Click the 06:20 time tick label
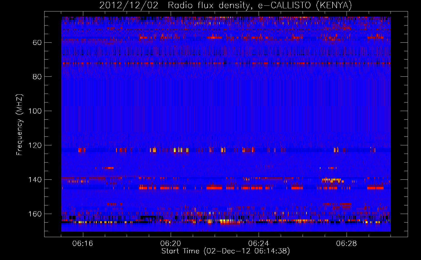Viewport: 421px width, 260px height. coord(171,244)
